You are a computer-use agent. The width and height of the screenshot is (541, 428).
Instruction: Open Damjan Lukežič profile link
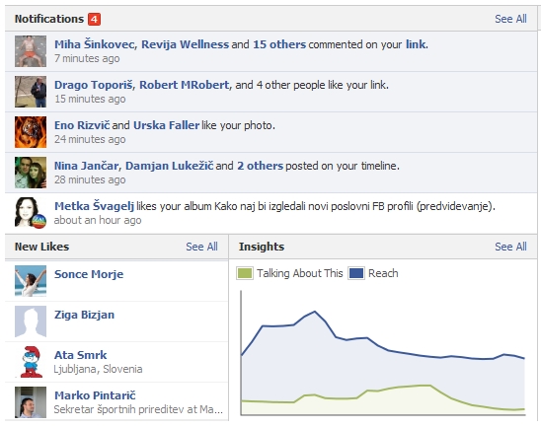[x=170, y=166]
